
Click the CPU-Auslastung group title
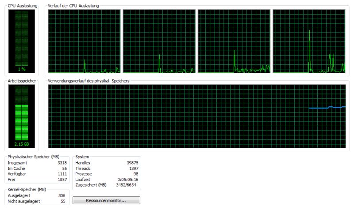[23, 6]
